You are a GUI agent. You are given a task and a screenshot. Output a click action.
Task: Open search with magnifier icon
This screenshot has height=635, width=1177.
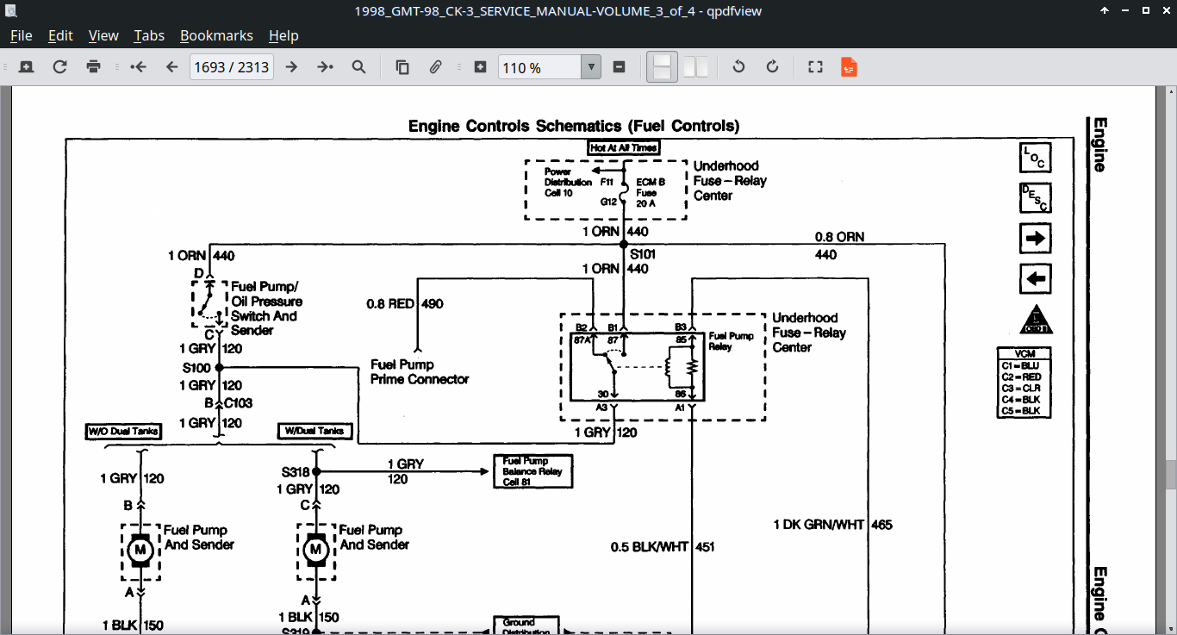(x=358, y=67)
